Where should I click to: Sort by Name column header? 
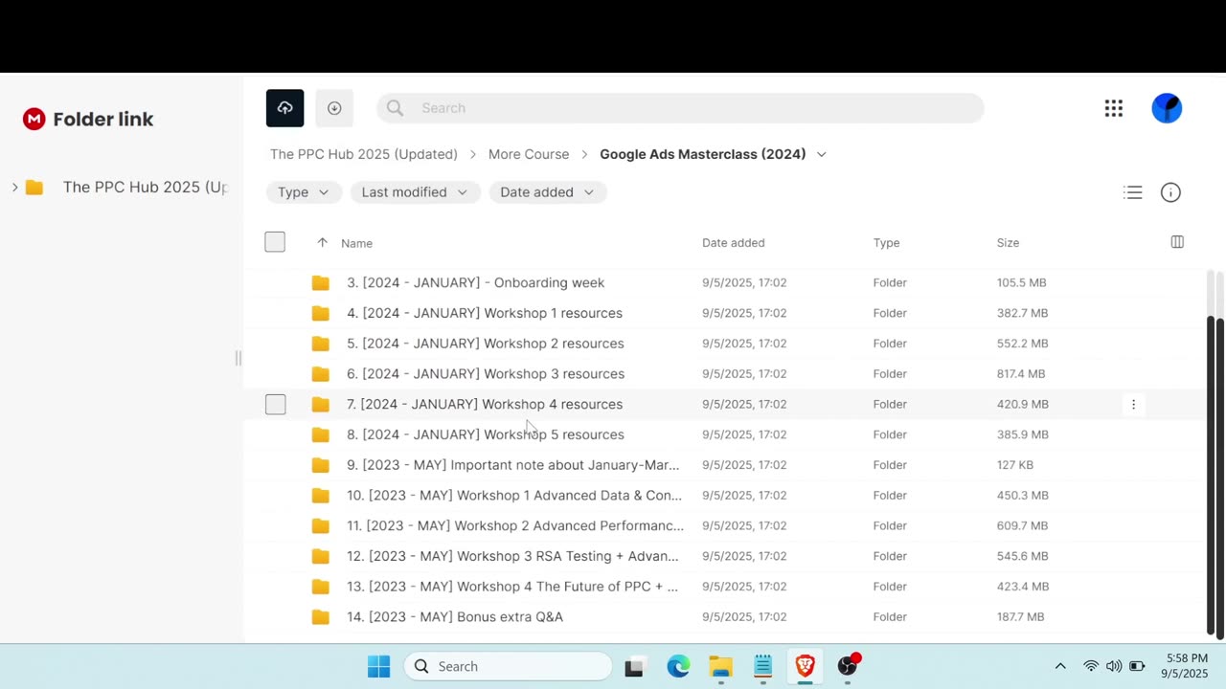(356, 243)
